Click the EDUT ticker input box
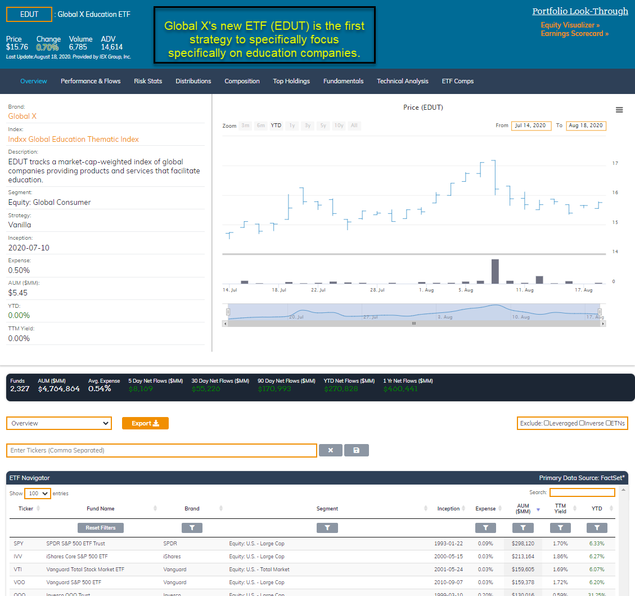Screen dimensions: 635x596 (x=29, y=14)
